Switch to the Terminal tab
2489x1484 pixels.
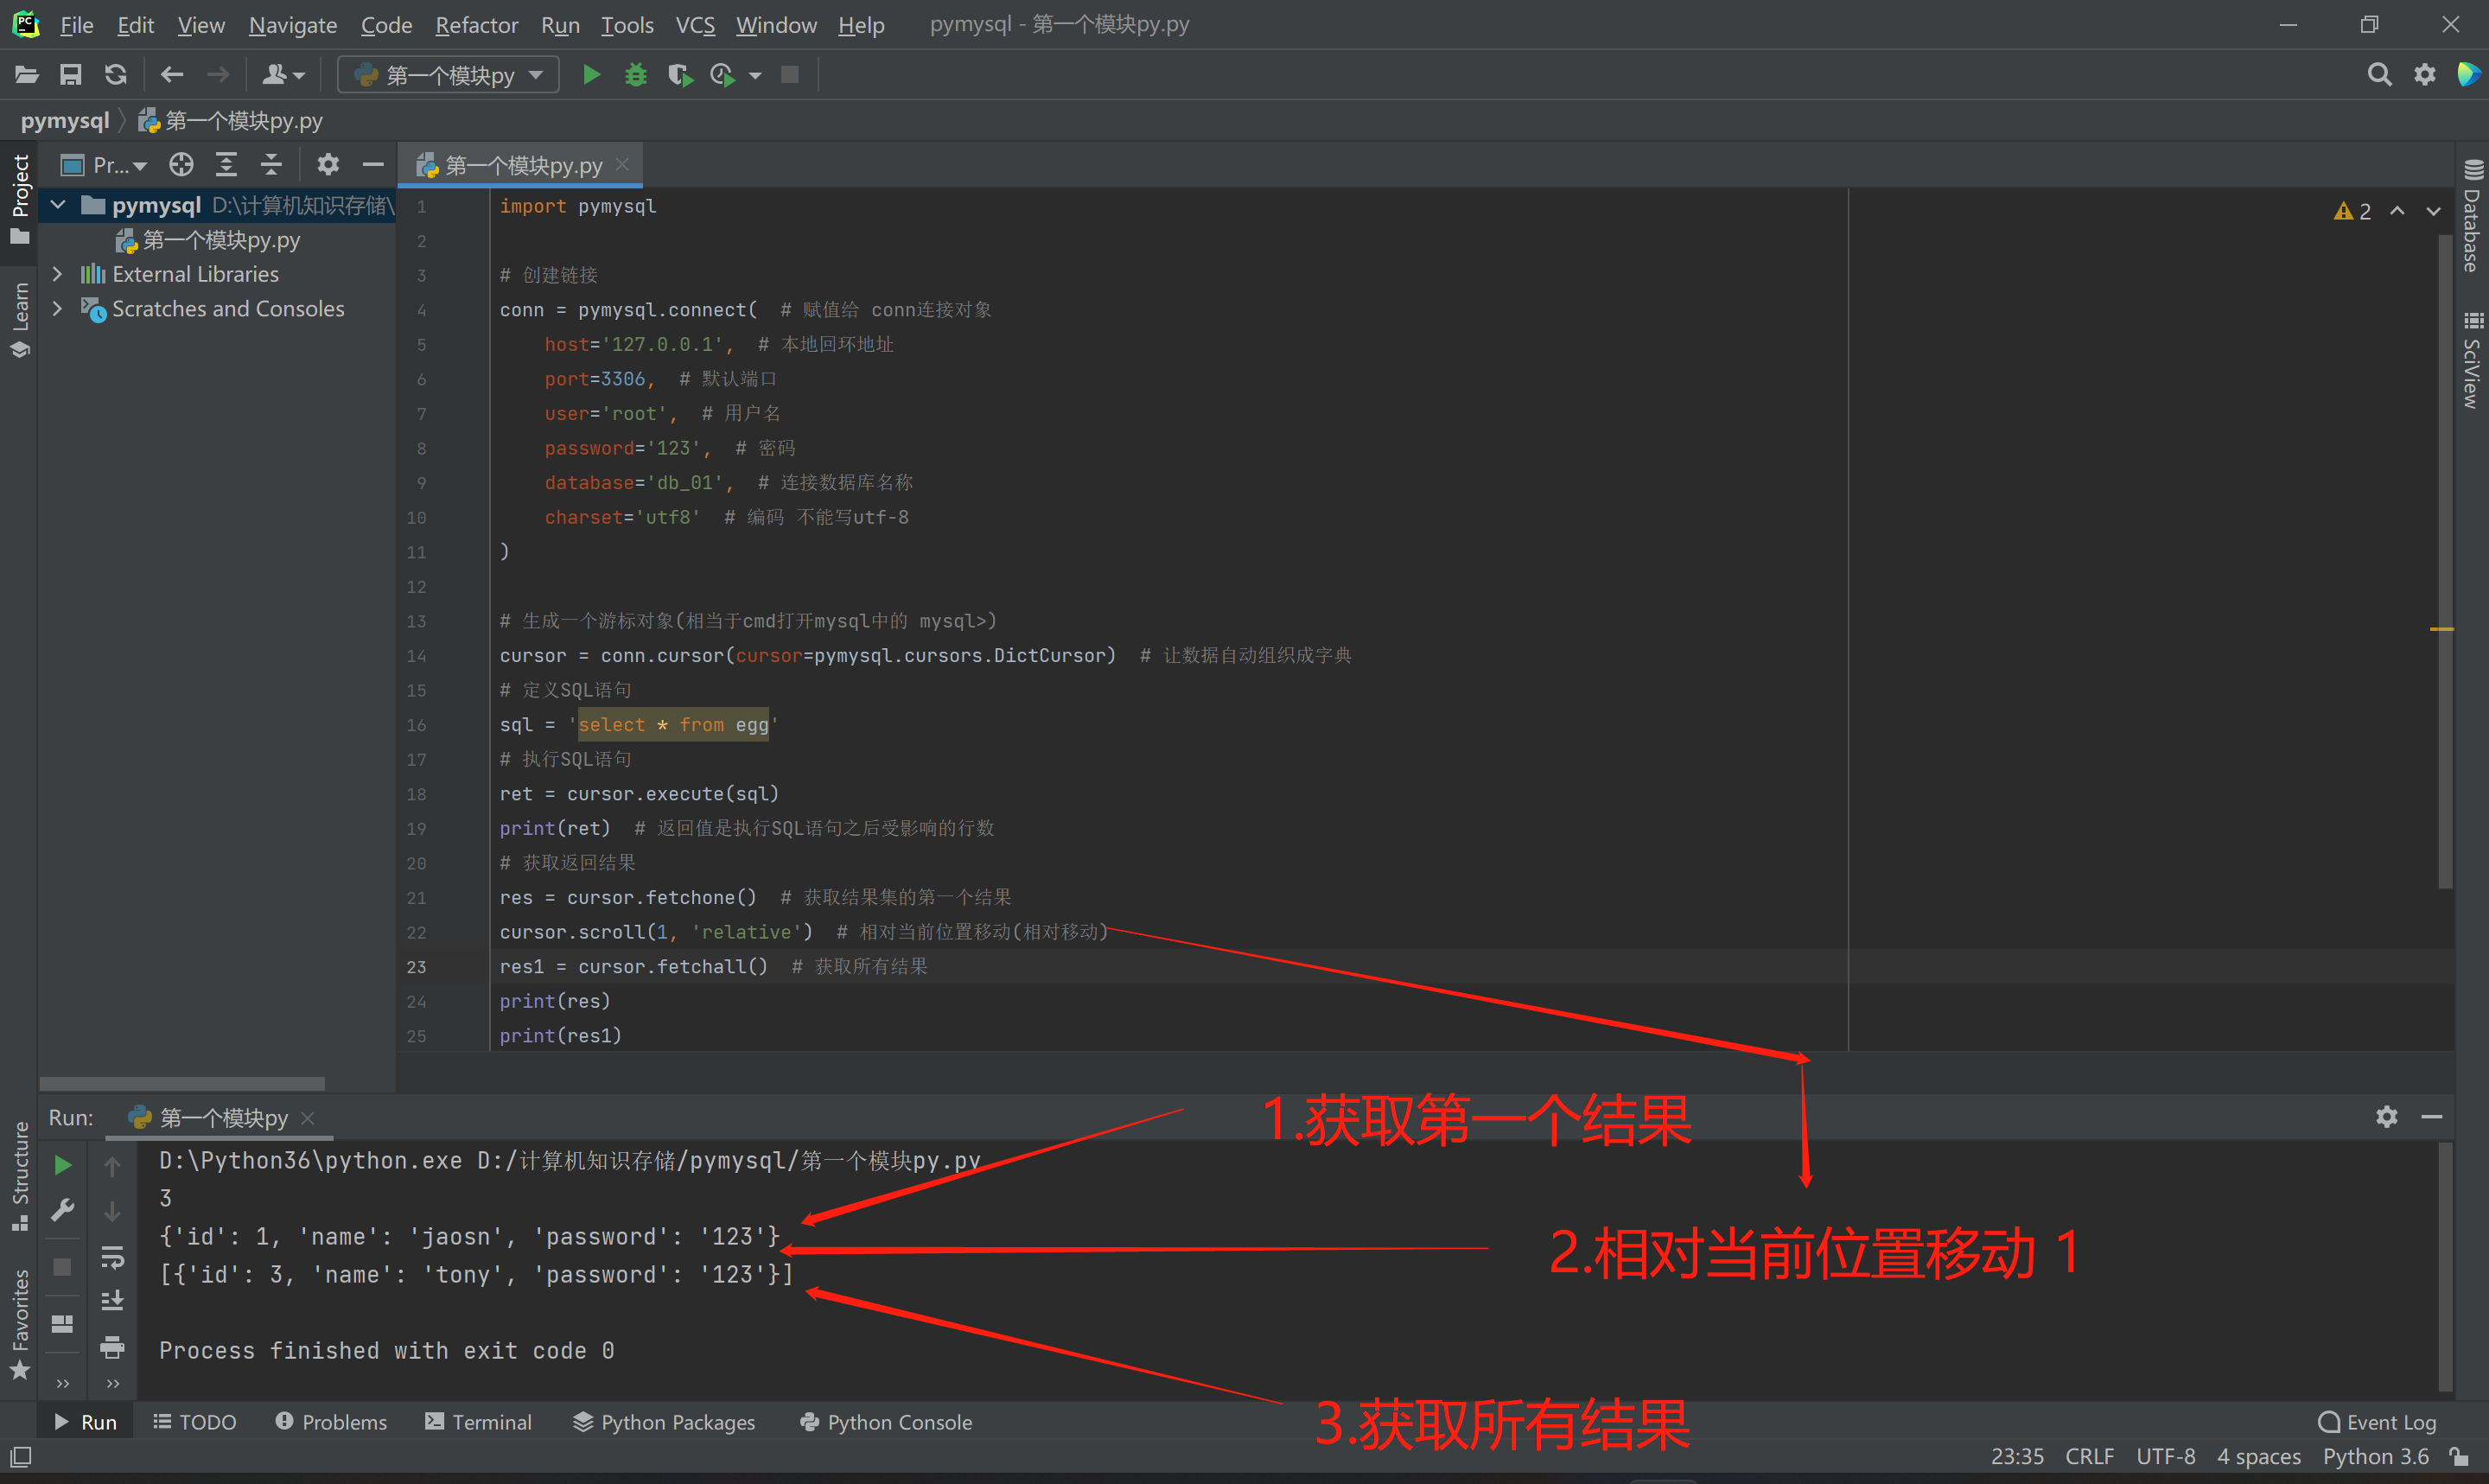pyautogui.click(x=479, y=1422)
